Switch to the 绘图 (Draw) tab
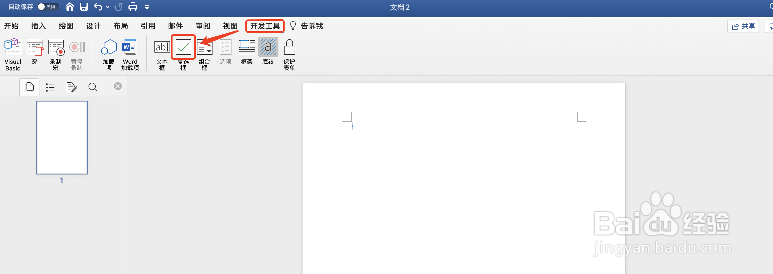 [66, 26]
